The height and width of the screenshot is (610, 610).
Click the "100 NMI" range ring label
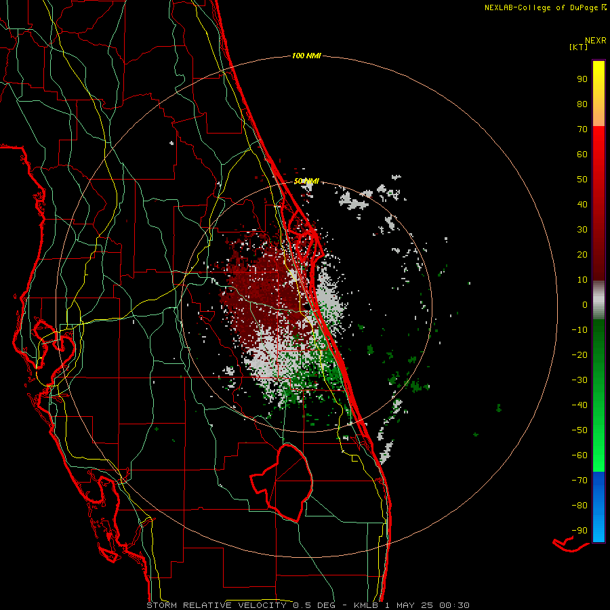coord(306,56)
